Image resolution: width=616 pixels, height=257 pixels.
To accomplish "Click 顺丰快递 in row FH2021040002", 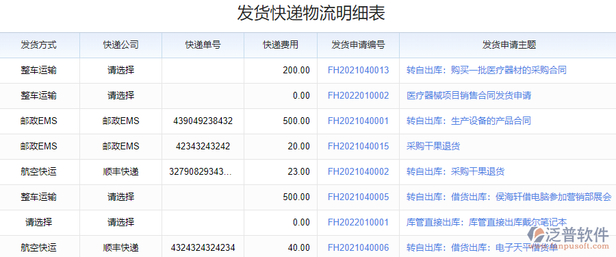I will [120, 171].
